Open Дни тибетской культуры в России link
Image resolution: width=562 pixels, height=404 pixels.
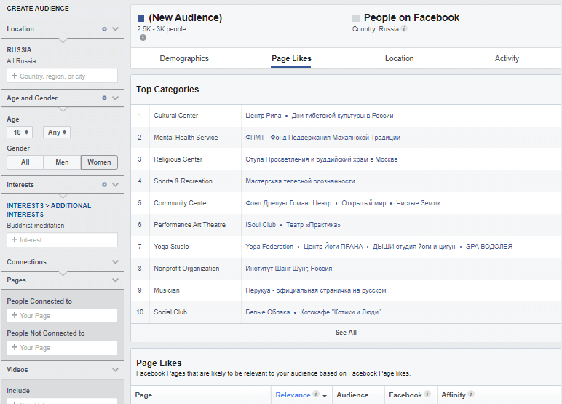click(342, 116)
